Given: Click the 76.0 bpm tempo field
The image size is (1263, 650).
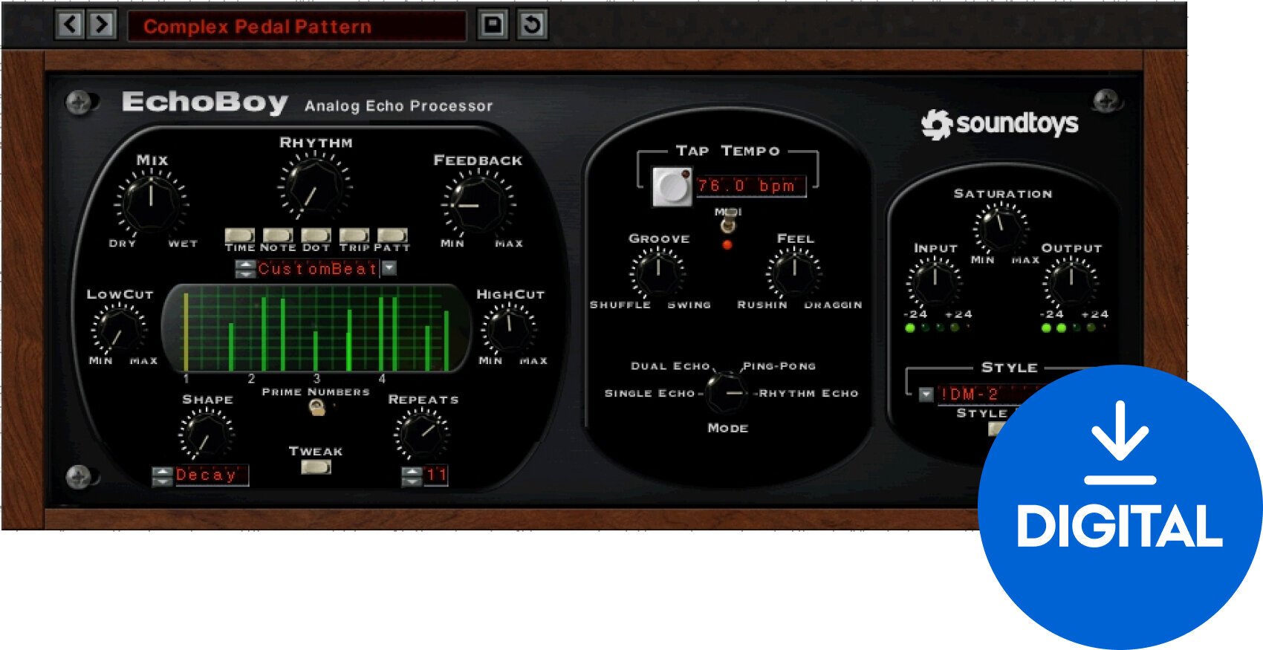Looking at the screenshot, I should [x=750, y=186].
